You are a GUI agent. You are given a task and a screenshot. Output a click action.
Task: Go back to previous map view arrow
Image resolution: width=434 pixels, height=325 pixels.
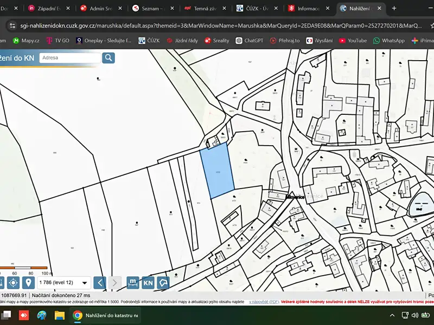(x=100, y=283)
